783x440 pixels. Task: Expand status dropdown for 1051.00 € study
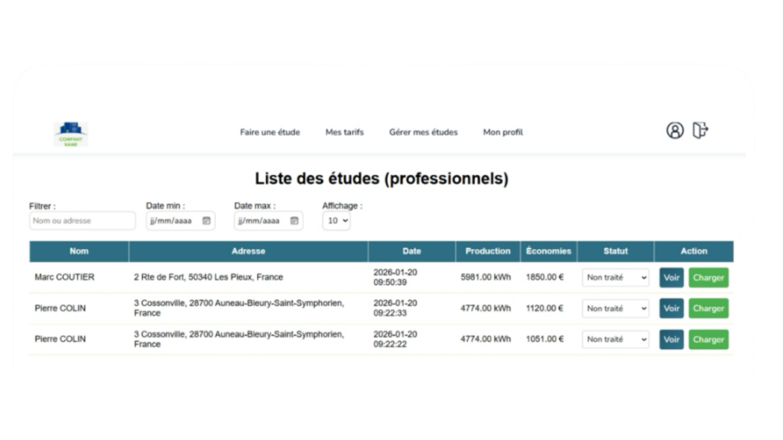pos(616,339)
